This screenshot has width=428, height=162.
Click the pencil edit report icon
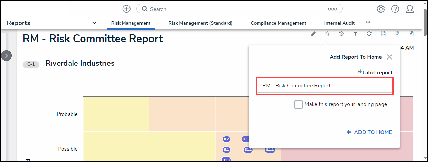[x=313, y=34]
